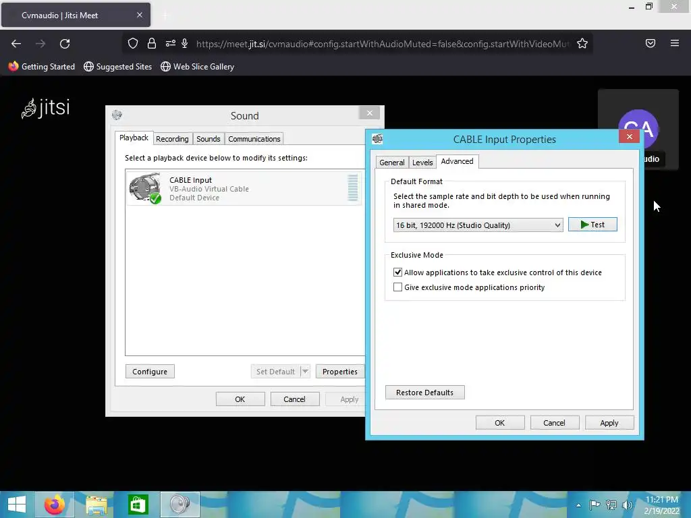691x518 pixels.
Task: Open the tracking protection shield icon
Action: 133,43
